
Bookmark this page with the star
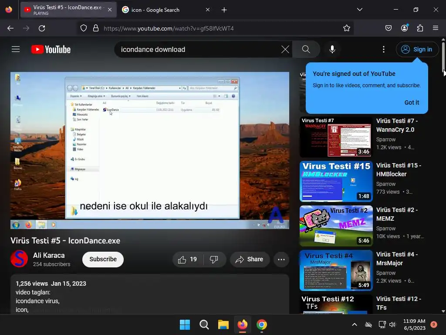click(346, 28)
